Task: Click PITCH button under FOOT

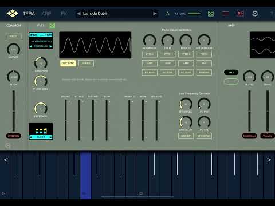Action: [x=168, y=54]
